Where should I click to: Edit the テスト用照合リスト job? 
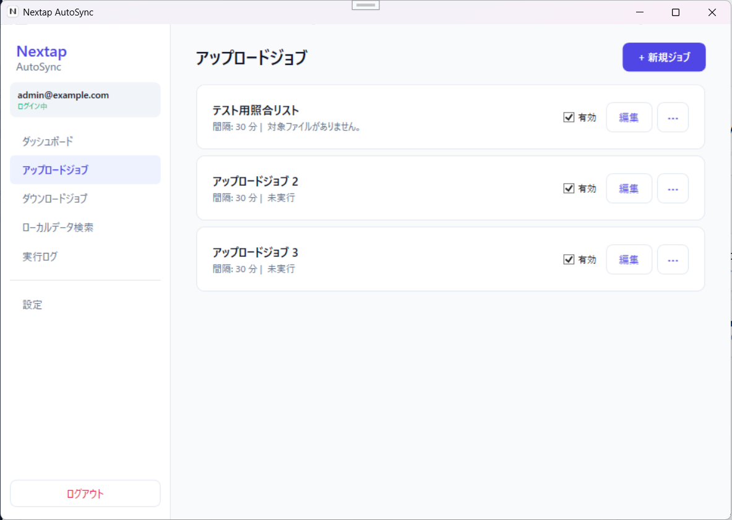click(x=629, y=117)
